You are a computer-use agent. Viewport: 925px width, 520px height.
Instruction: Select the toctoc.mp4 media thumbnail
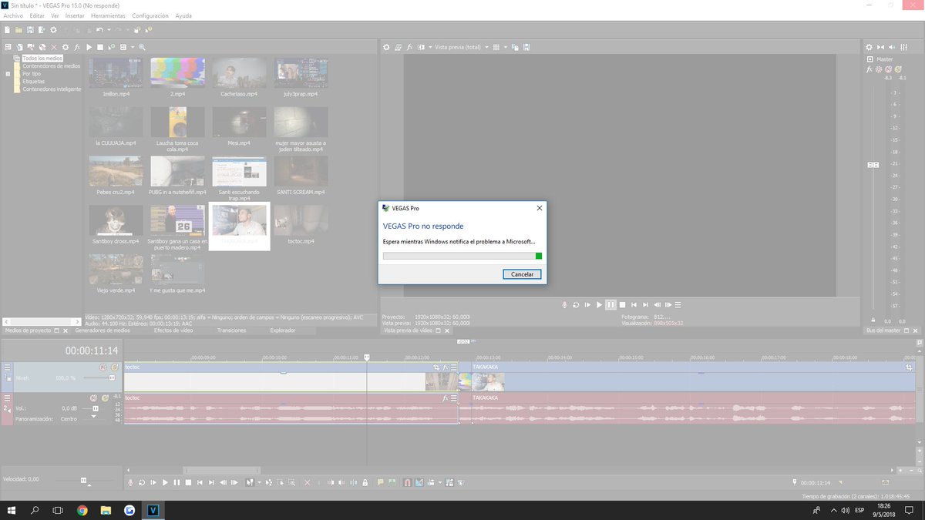point(301,220)
